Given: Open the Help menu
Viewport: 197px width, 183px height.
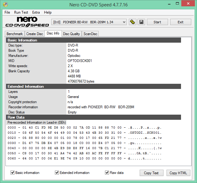Looking at the screenshot, I should point(48,12).
